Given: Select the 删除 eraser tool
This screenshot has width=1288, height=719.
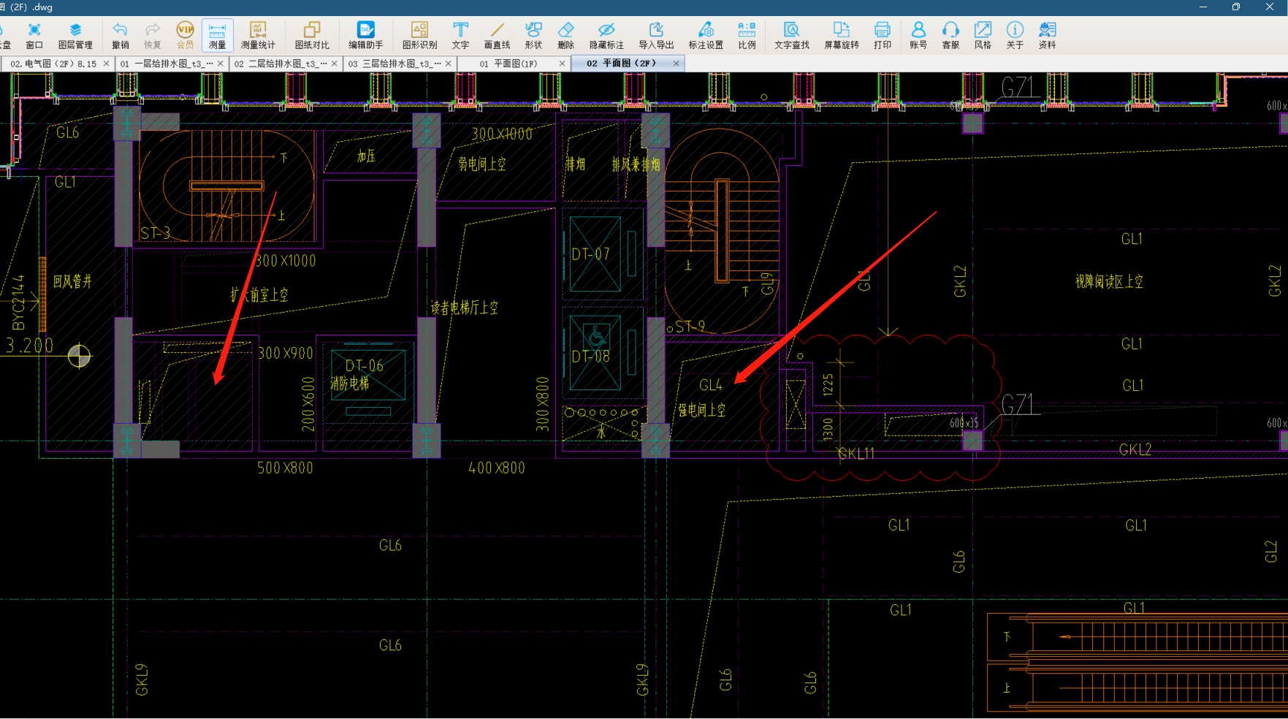Looking at the screenshot, I should click(x=565, y=35).
